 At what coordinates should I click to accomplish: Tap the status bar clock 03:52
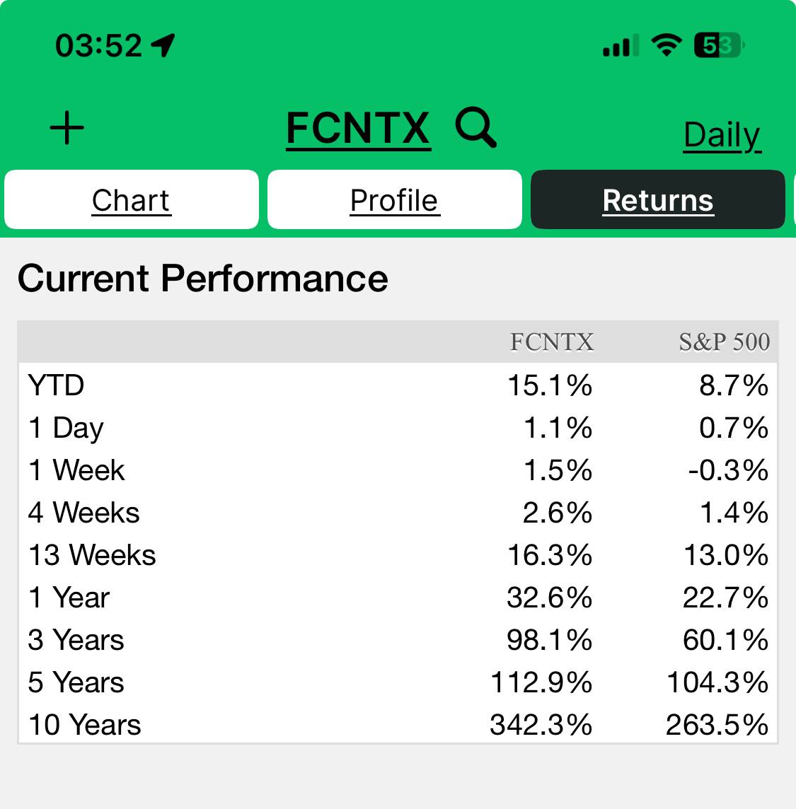coord(99,46)
